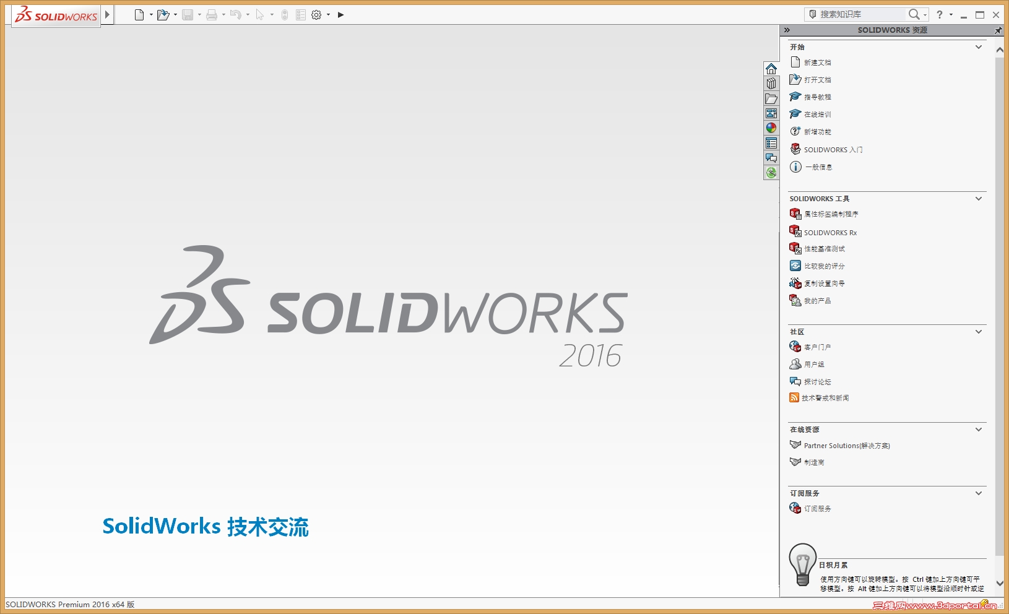
Task: Collapse the 开始 section
Action: click(x=978, y=46)
